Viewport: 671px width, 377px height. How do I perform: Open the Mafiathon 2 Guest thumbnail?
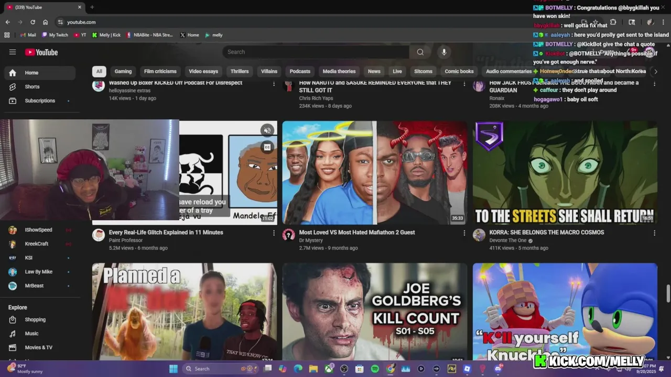[375, 173]
